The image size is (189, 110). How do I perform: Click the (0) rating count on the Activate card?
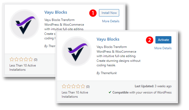[88, 86]
